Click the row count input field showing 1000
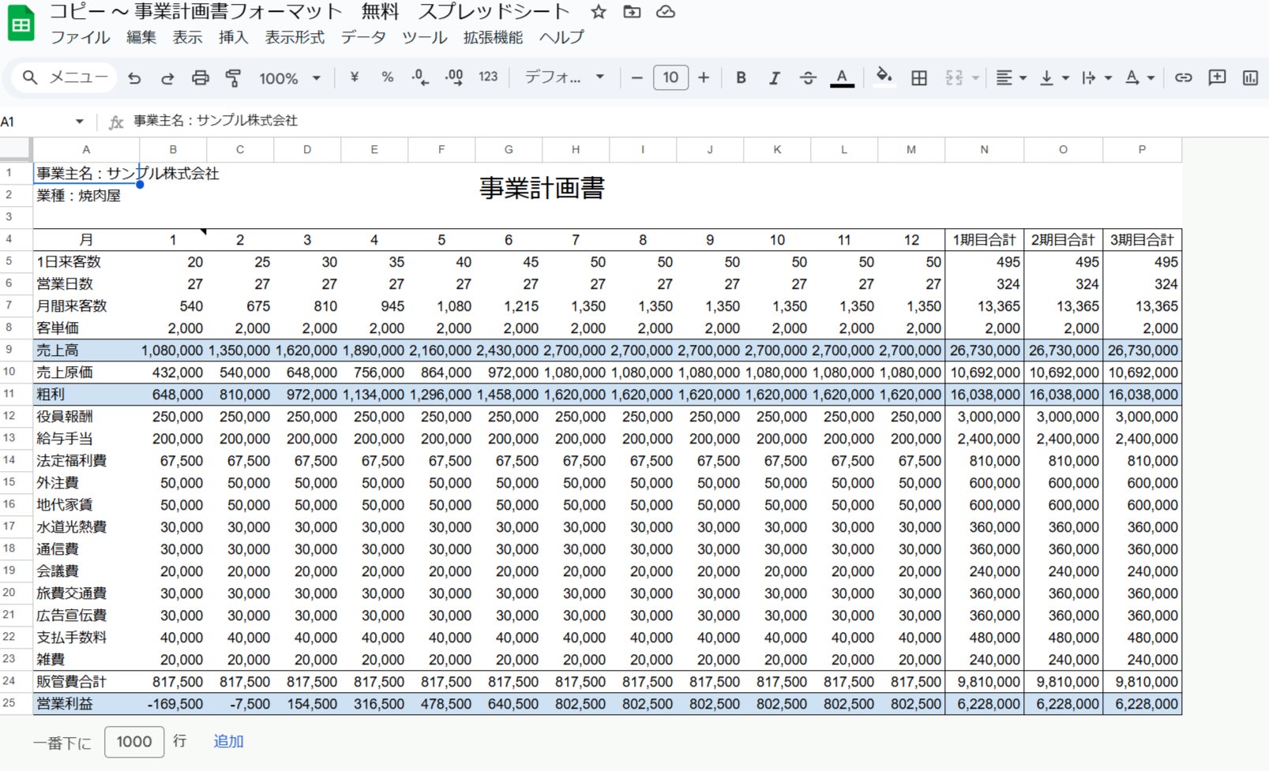The width and height of the screenshot is (1269, 771). 134,741
